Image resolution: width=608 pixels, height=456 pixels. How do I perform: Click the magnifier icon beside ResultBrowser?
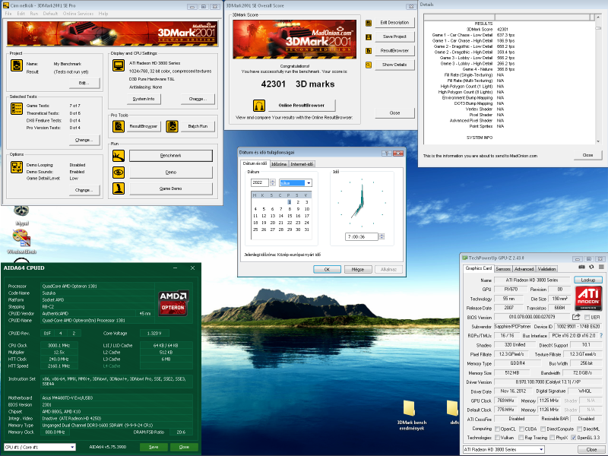(119, 126)
